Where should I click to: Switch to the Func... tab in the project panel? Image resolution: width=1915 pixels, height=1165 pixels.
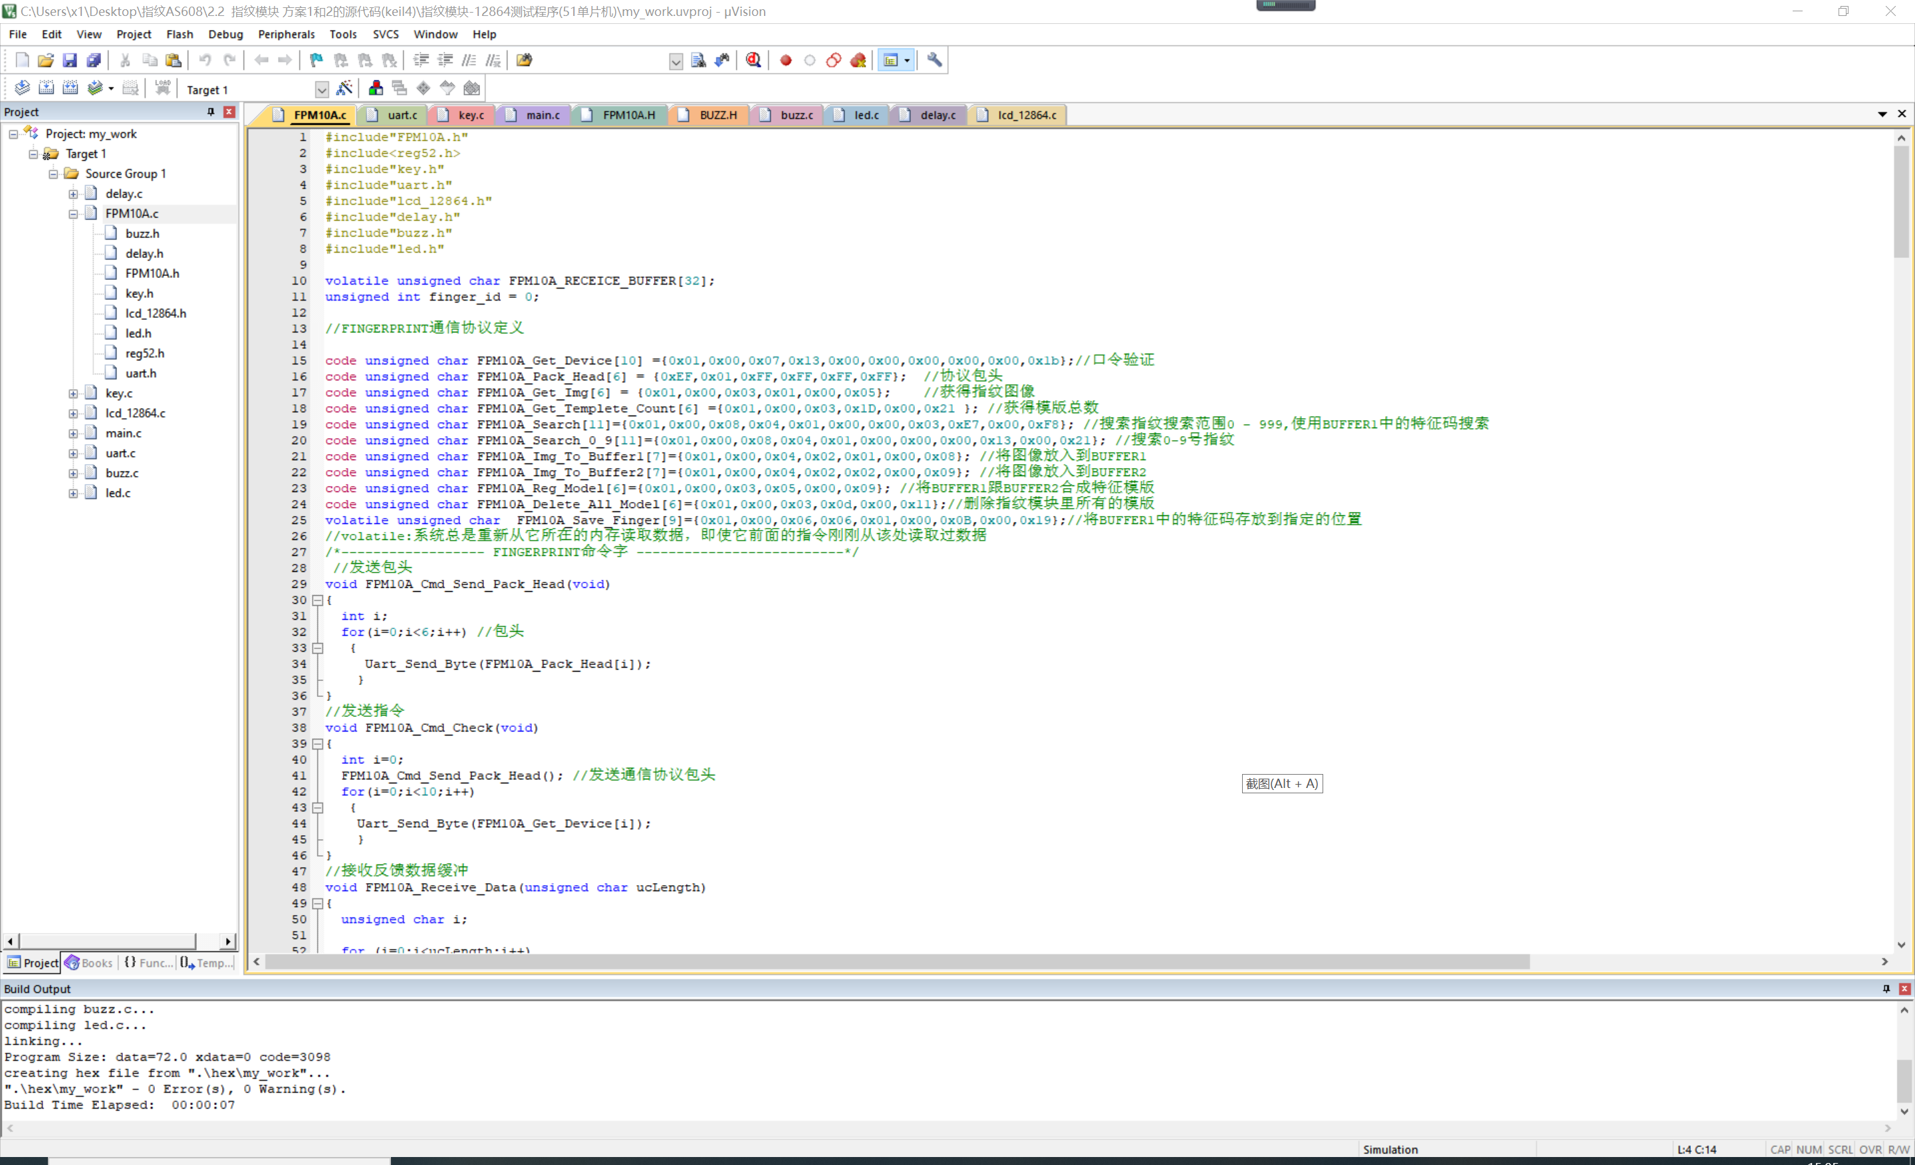pyautogui.click(x=148, y=963)
